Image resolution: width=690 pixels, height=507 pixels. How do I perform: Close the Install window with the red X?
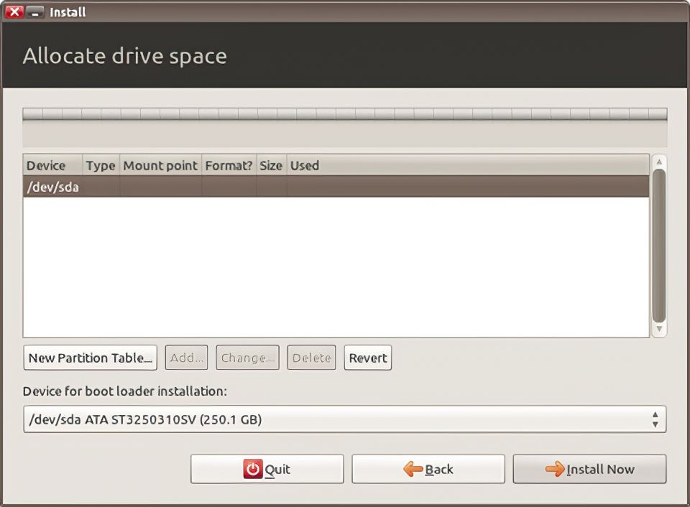tap(14, 12)
